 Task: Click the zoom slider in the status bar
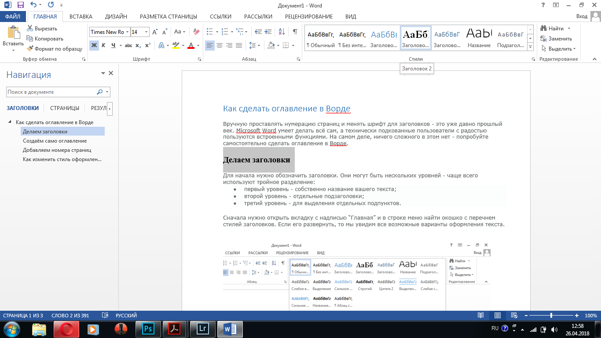(x=551, y=316)
